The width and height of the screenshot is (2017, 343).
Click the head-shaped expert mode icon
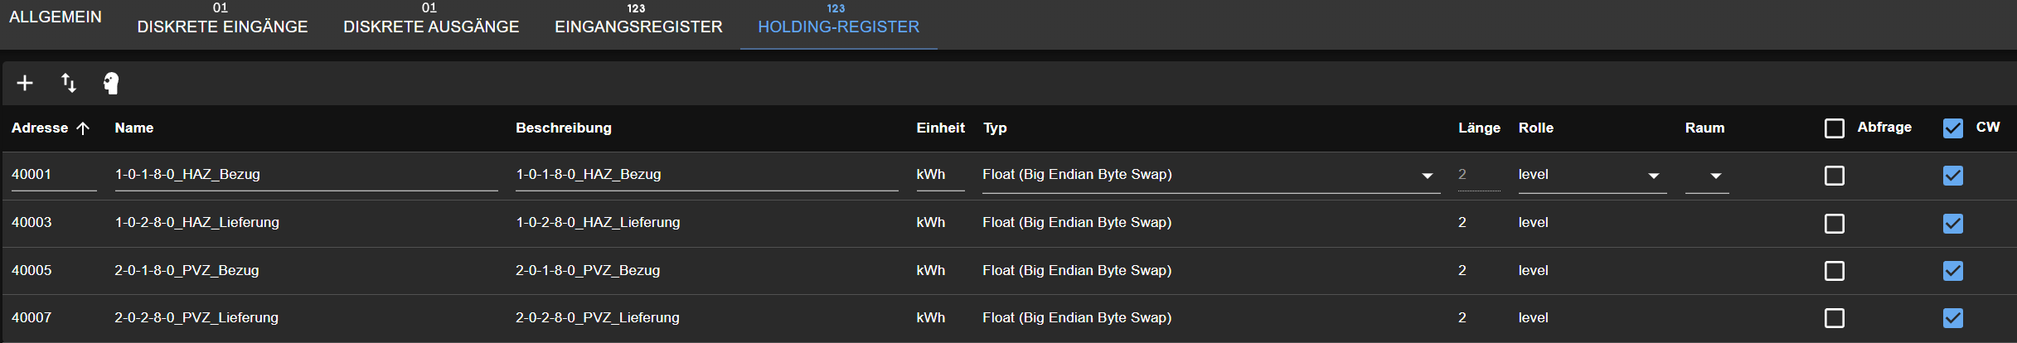pyautogui.click(x=111, y=83)
